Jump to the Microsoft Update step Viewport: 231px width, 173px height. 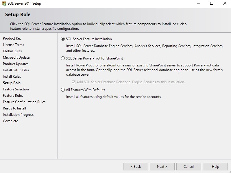tap(16, 57)
